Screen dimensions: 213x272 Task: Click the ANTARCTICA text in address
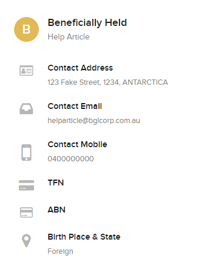tap(145, 82)
